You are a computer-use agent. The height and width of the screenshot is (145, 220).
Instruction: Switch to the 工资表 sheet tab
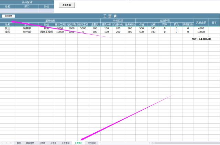(x=42, y=143)
